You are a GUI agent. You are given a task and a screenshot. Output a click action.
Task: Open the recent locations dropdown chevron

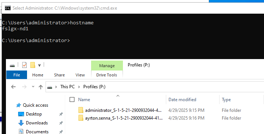click(x=33, y=87)
